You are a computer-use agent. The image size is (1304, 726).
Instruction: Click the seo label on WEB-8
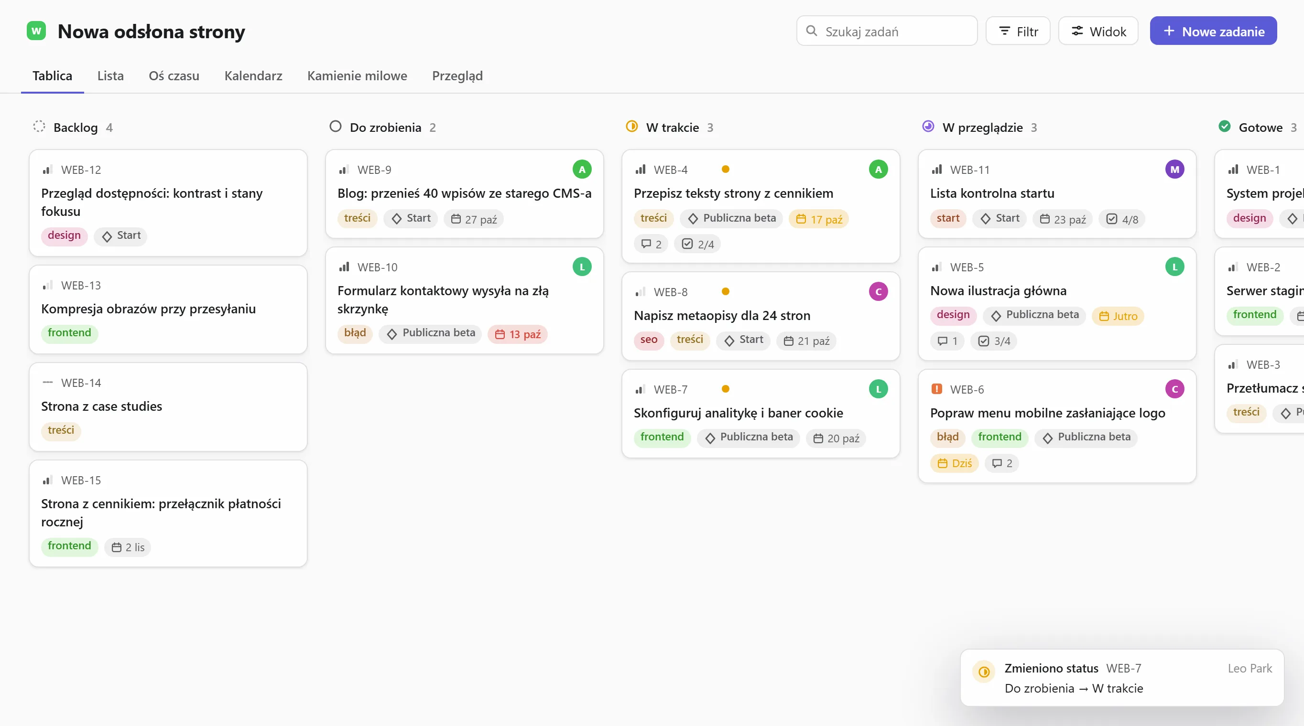[649, 340]
